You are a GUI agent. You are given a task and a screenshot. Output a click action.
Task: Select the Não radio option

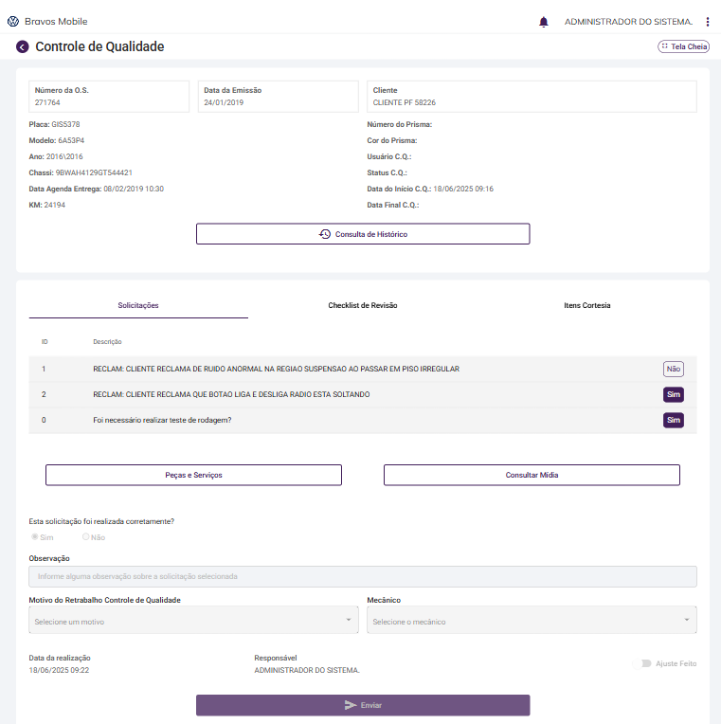[86, 536]
